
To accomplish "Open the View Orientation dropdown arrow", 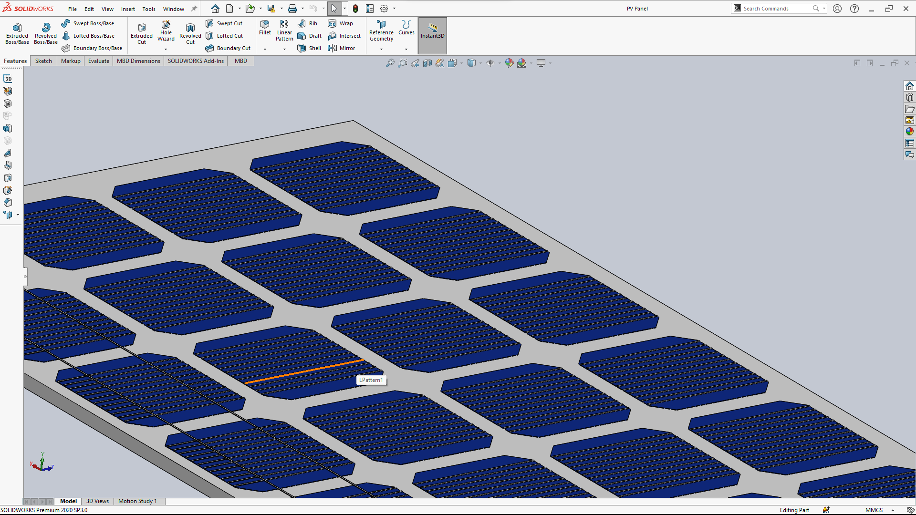I will [x=461, y=63].
